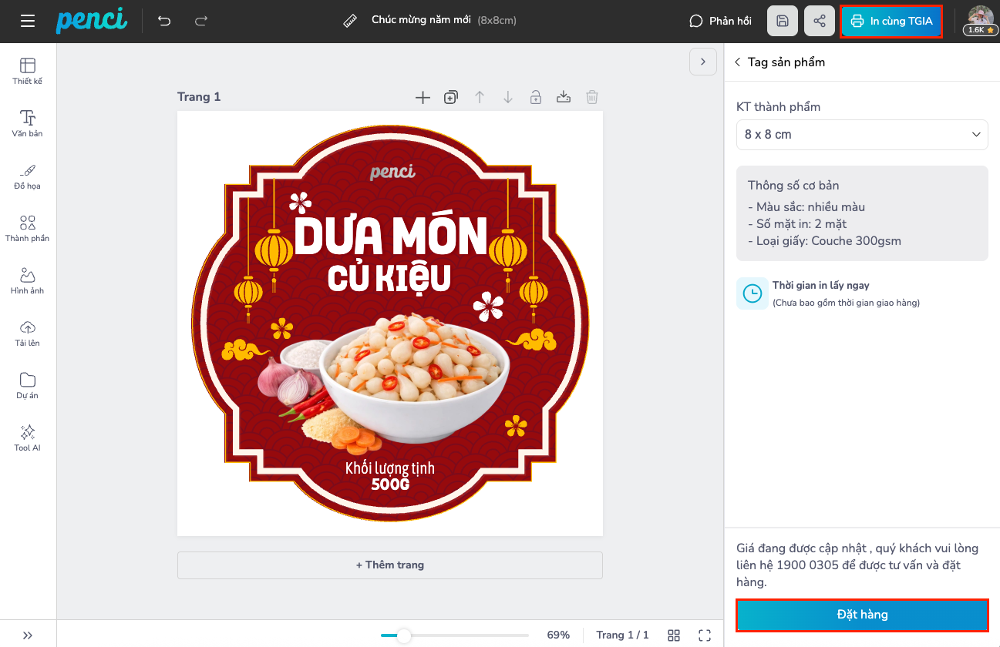Click the In cùng TGIA button

point(891,21)
